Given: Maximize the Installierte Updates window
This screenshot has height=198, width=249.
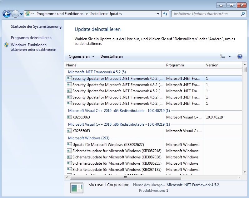Looking at the screenshot, I should pos(231,5).
